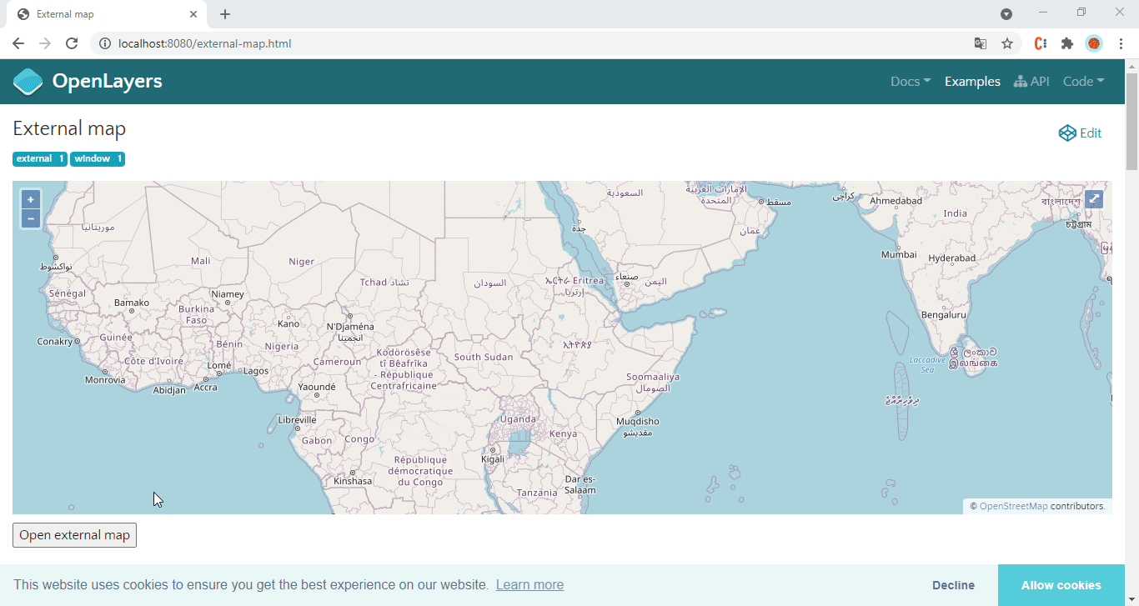The width and height of the screenshot is (1139, 606).
Task: Click the translate page icon
Action: point(981,43)
